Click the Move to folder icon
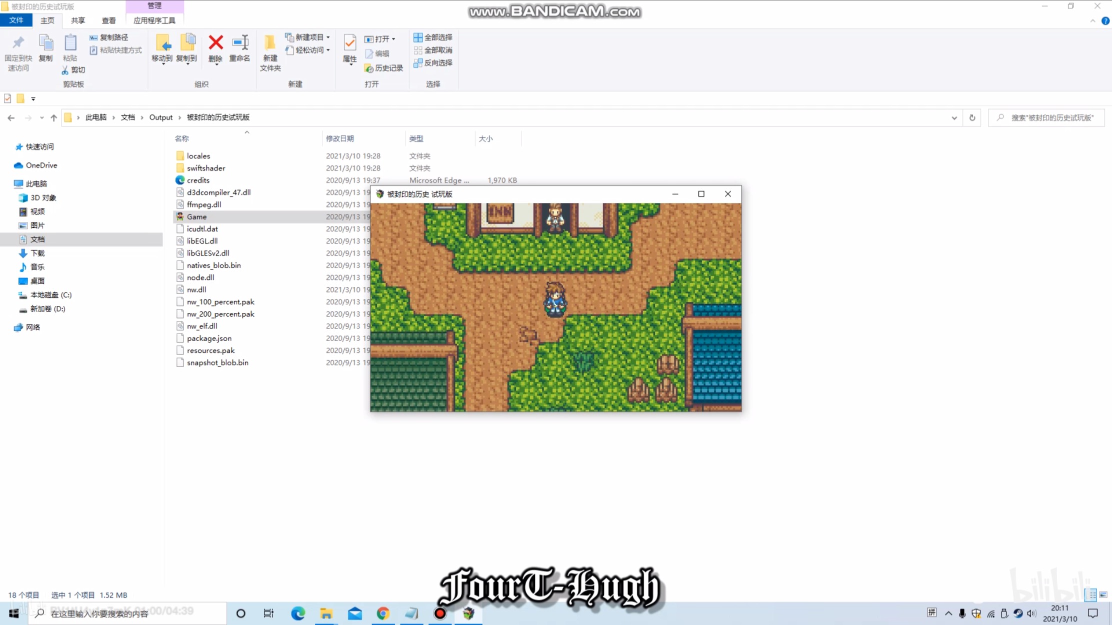This screenshot has height=625, width=1112. click(162, 43)
